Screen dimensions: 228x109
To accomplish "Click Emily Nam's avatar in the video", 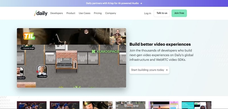I will tap(42, 70).
